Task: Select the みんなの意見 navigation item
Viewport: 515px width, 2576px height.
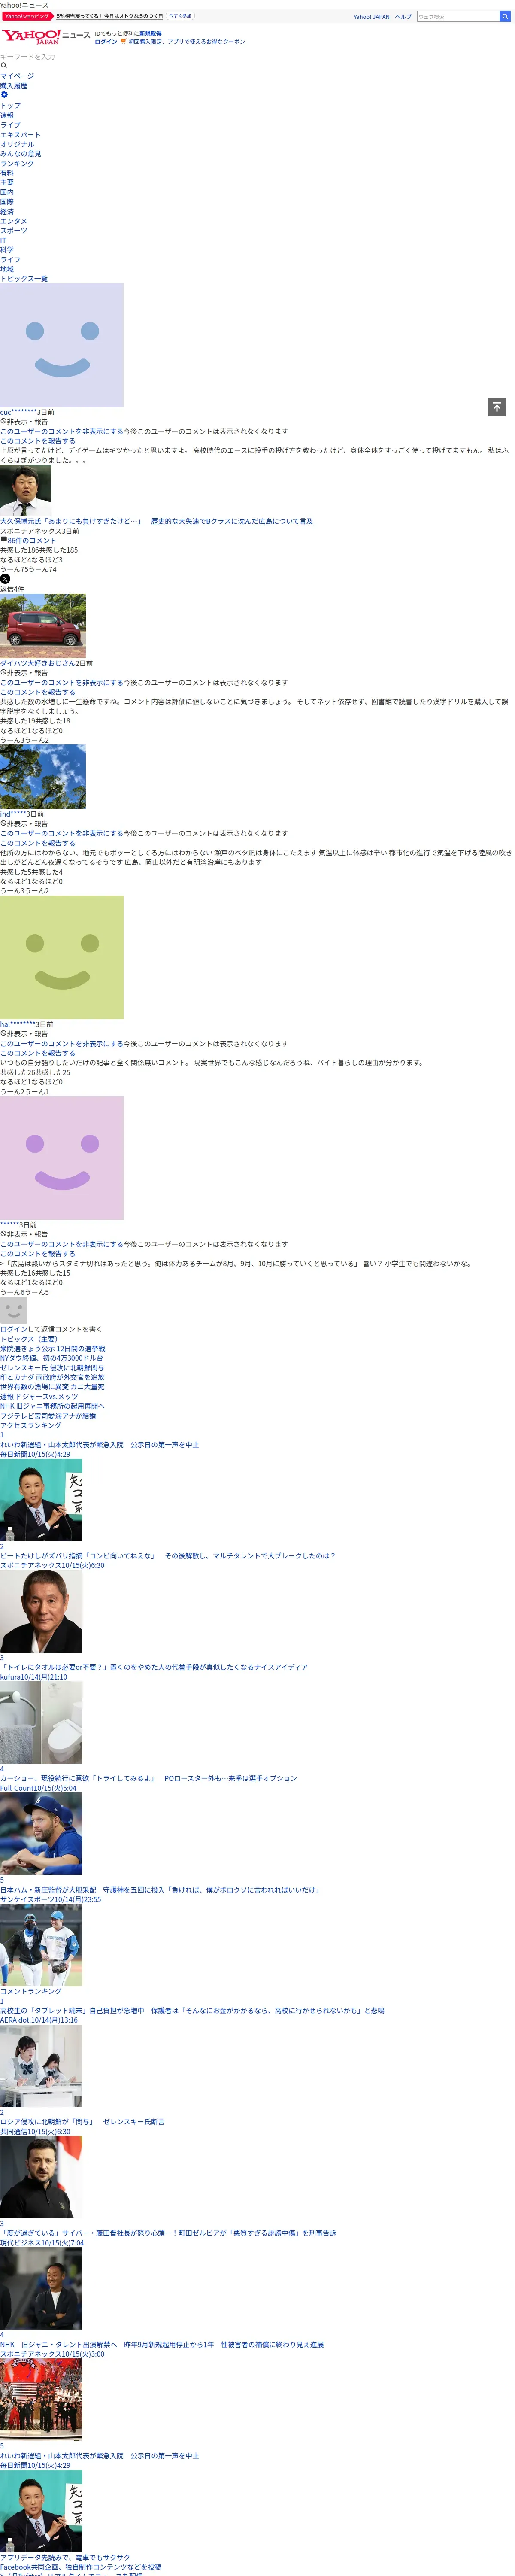Action: tap(21, 154)
